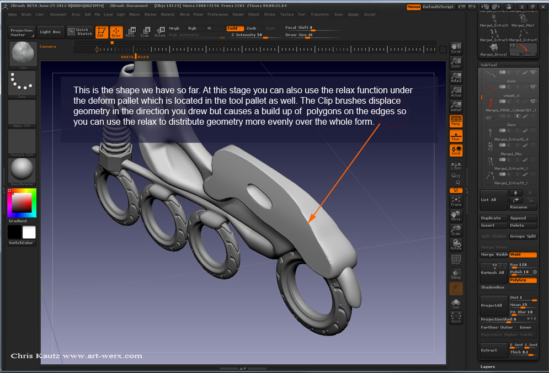This screenshot has width=549, height=373.
Task: Collapse the SubTool panel header
Action: tap(489, 65)
